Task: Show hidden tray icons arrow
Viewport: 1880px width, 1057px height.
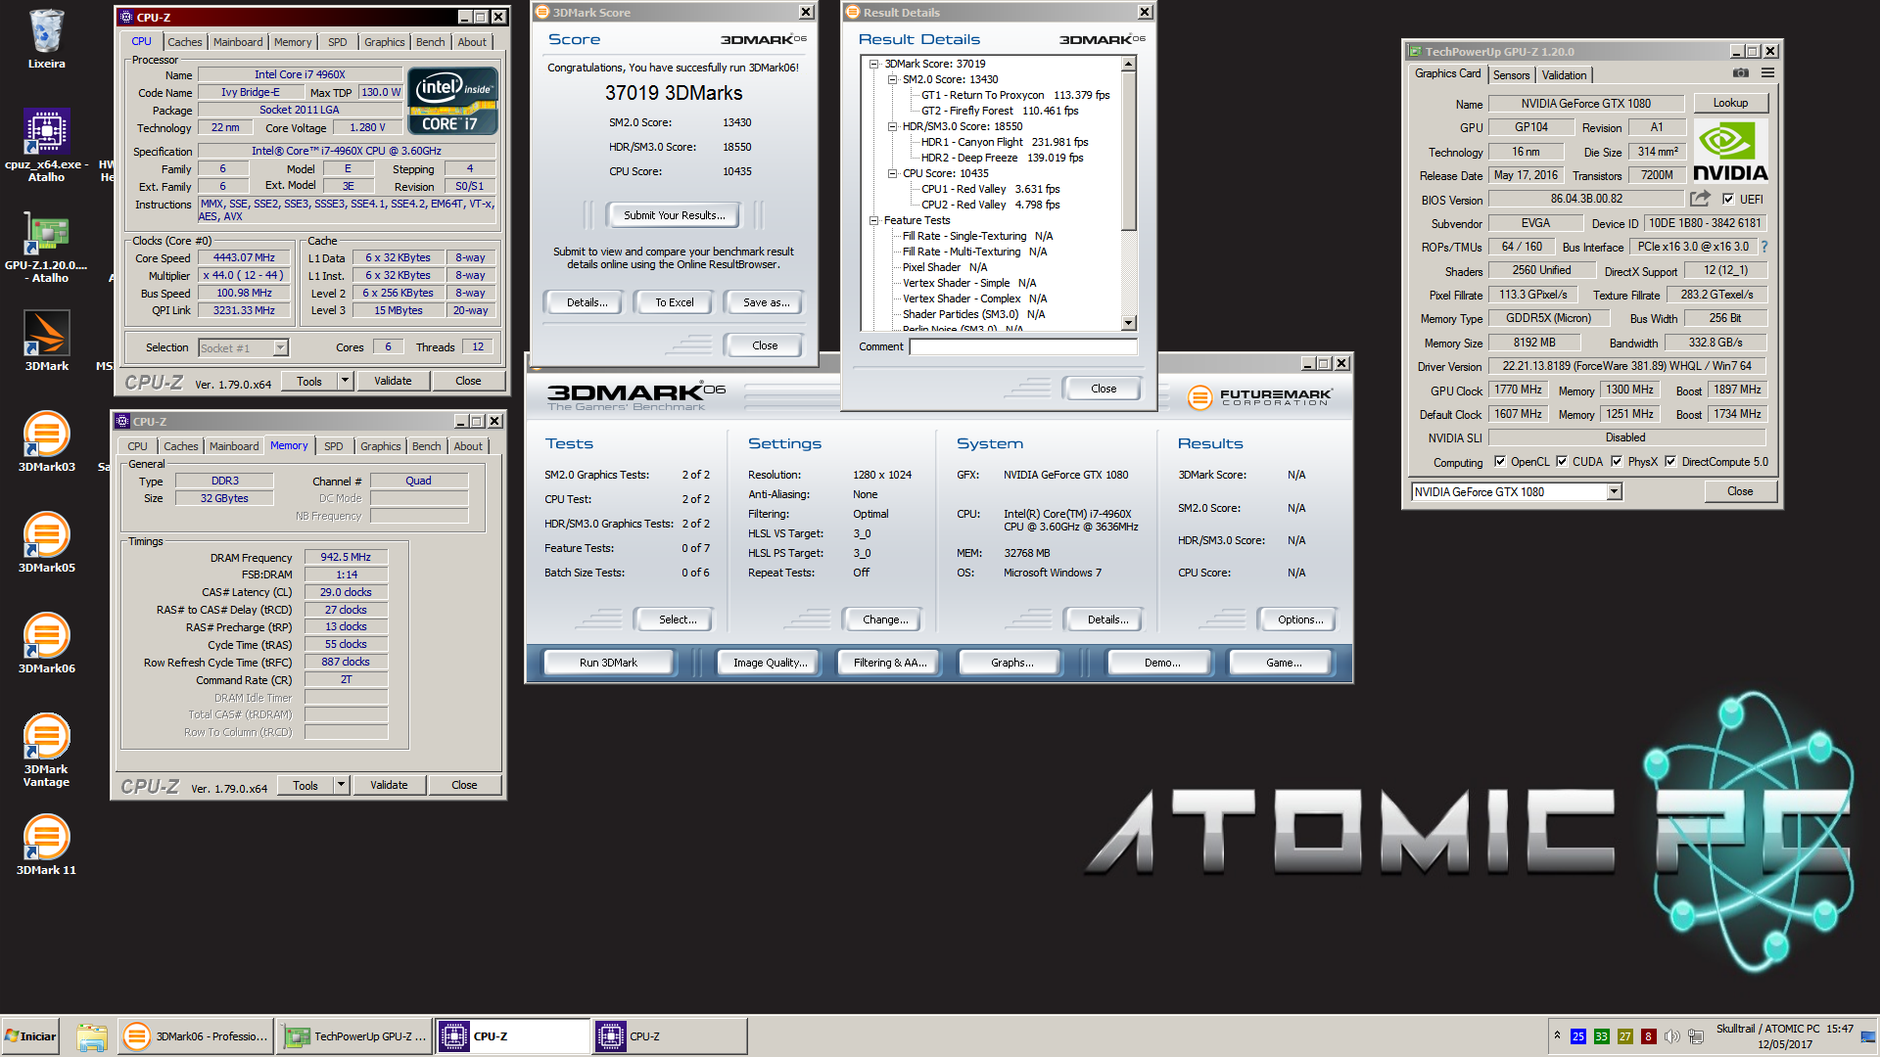Action: pos(1557,1035)
